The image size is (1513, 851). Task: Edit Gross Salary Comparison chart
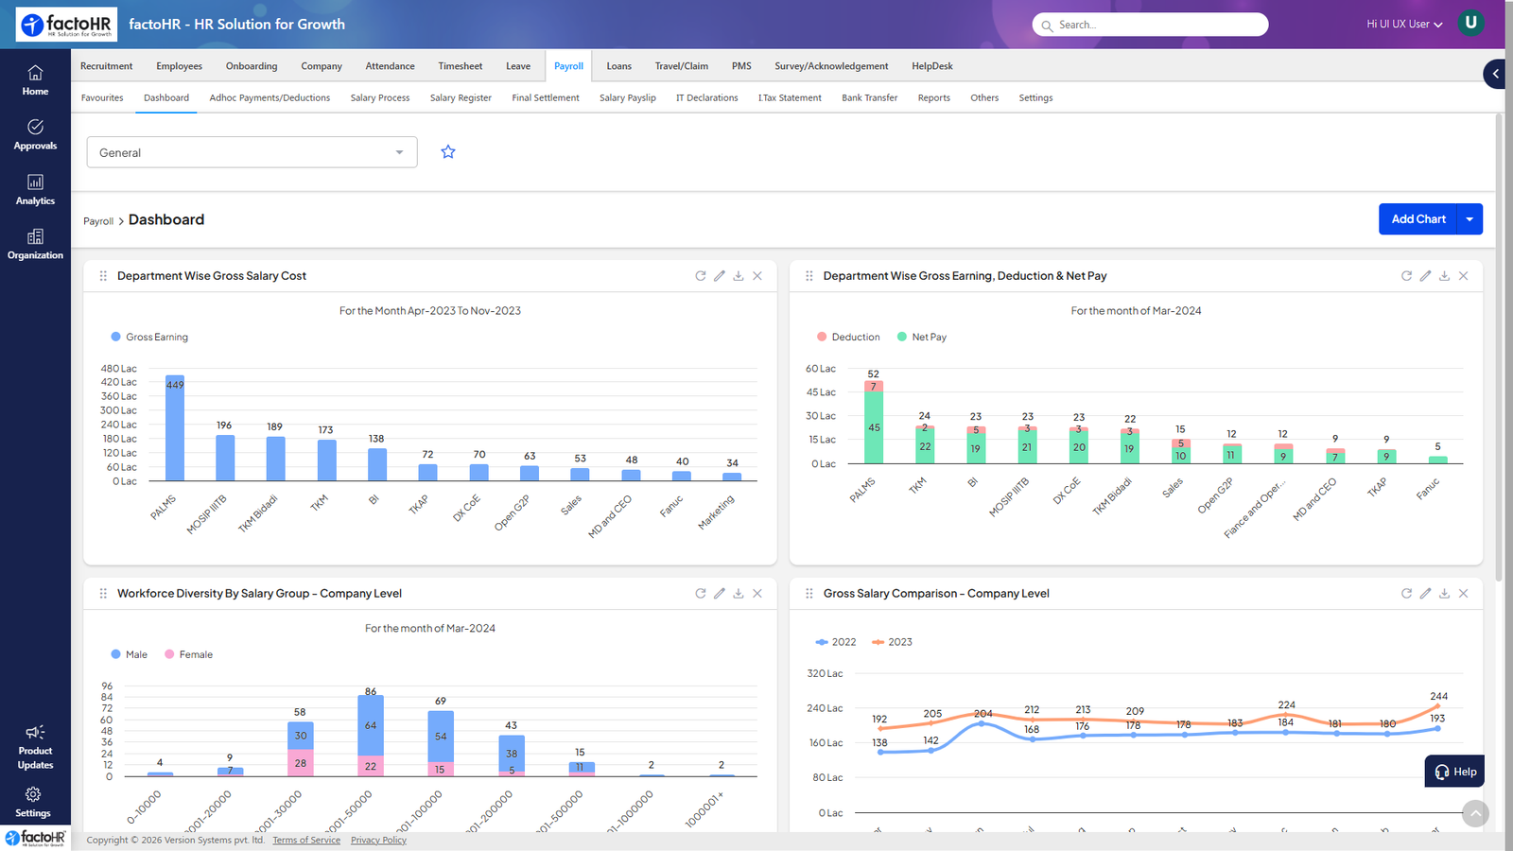coord(1425,594)
